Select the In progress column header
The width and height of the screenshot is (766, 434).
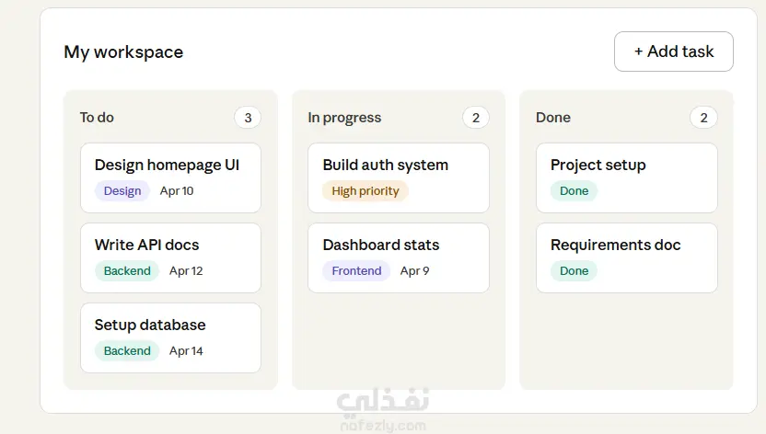pos(344,118)
